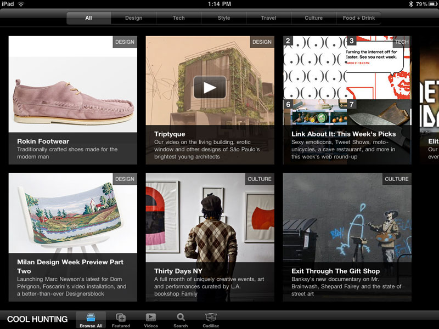Show Travel category stories
The height and width of the screenshot is (329, 439).
tap(269, 18)
